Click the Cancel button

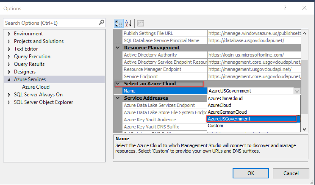point(291,173)
